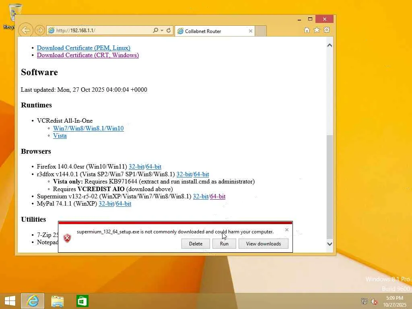The width and height of the screenshot is (412, 309).
Task: Delete the downloaded supermium setup file
Action: coord(196,243)
